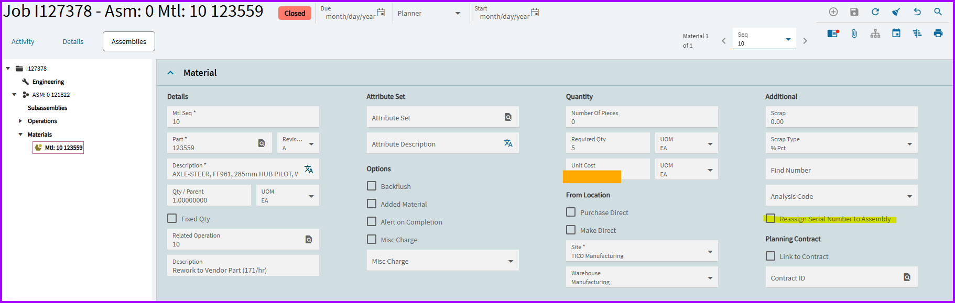Go to previous material with left chevron

[724, 41]
